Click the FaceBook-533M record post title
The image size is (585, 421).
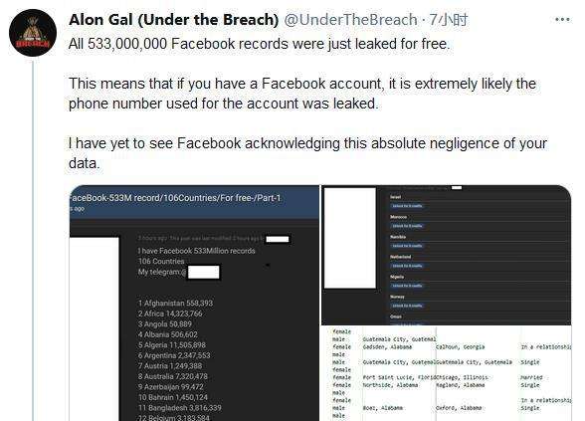pyautogui.click(x=175, y=198)
